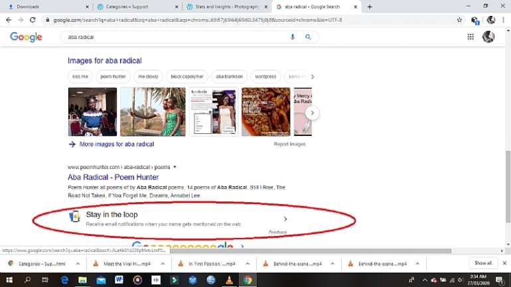The width and height of the screenshot is (511, 287).
Task: Click Show all downloads button
Action: (x=483, y=263)
